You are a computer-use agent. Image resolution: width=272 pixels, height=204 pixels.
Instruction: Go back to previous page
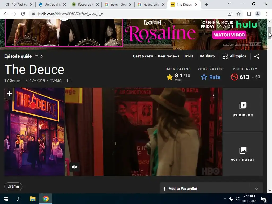[6, 14]
